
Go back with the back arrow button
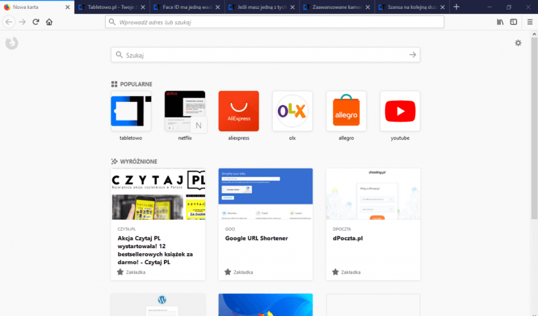pyautogui.click(x=9, y=22)
